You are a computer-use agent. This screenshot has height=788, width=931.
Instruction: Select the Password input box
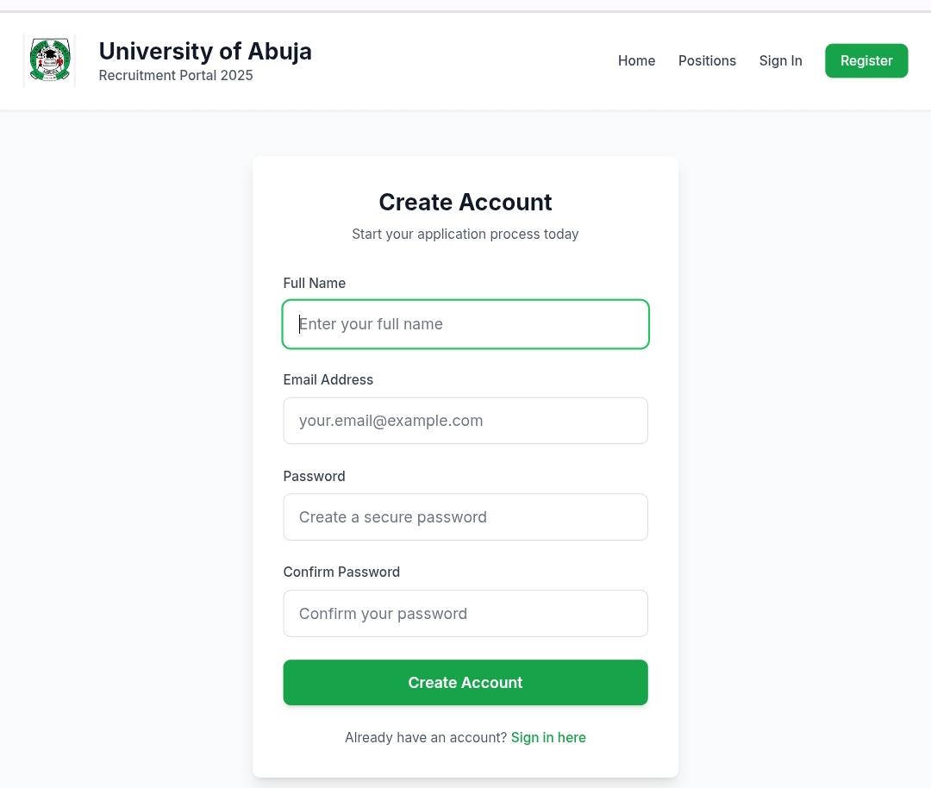click(465, 517)
